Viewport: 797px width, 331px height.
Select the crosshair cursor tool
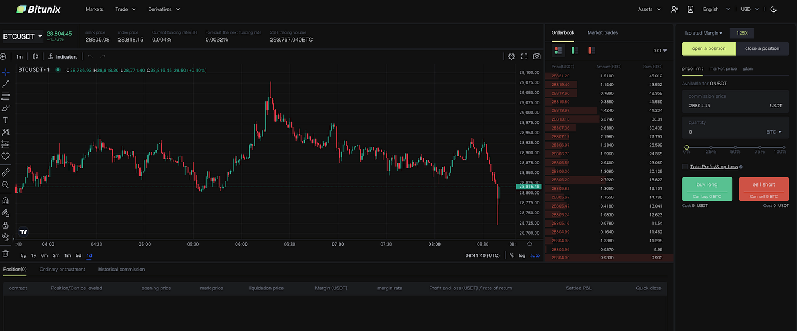tap(6, 72)
